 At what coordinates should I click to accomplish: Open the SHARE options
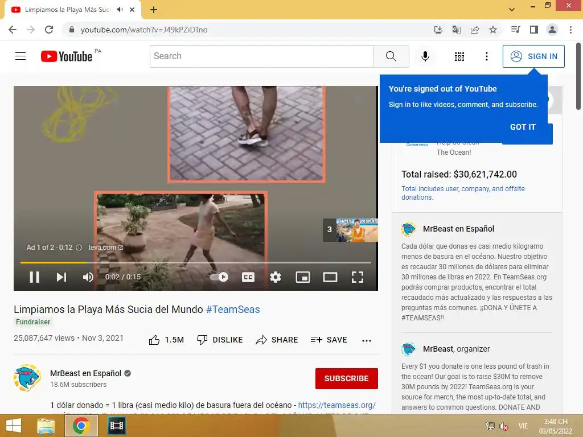[x=277, y=340]
